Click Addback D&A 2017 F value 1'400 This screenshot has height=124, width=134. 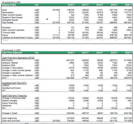pyautogui.click(x=86, y=65)
